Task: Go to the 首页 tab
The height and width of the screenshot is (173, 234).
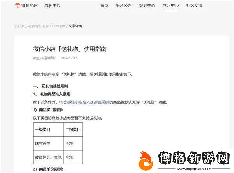Action: pos(104,6)
